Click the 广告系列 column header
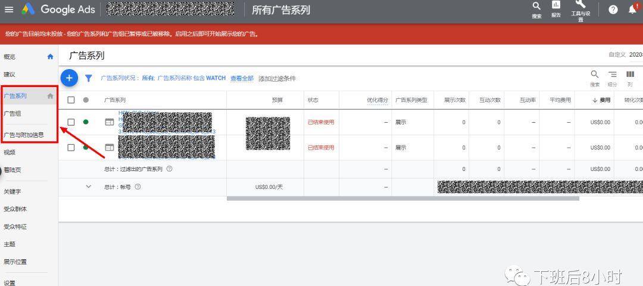This screenshot has width=643, height=286. coord(116,100)
